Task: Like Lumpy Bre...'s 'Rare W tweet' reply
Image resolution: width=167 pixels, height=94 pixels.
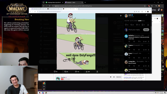Action: (x=139, y=66)
